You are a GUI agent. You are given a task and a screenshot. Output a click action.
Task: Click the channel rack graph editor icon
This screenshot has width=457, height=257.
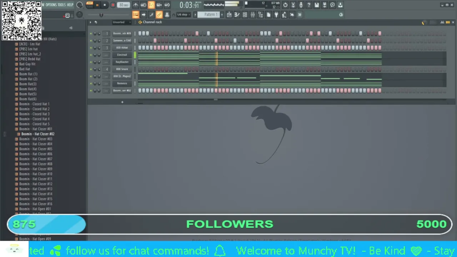442,22
